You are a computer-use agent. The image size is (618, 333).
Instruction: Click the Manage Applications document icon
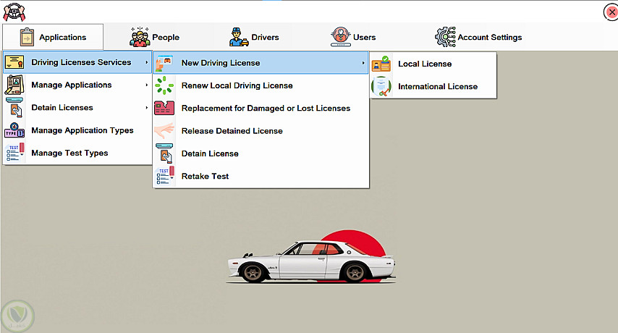pos(14,85)
